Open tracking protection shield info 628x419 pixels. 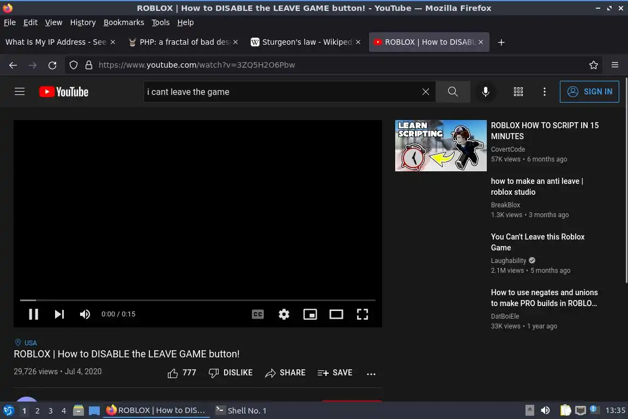click(74, 65)
